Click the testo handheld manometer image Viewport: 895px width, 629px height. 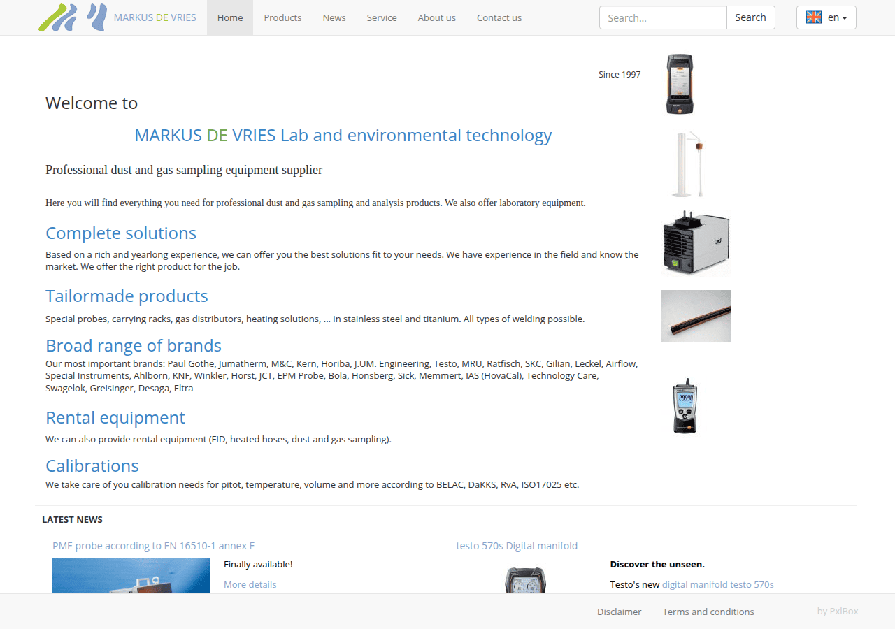coord(685,406)
